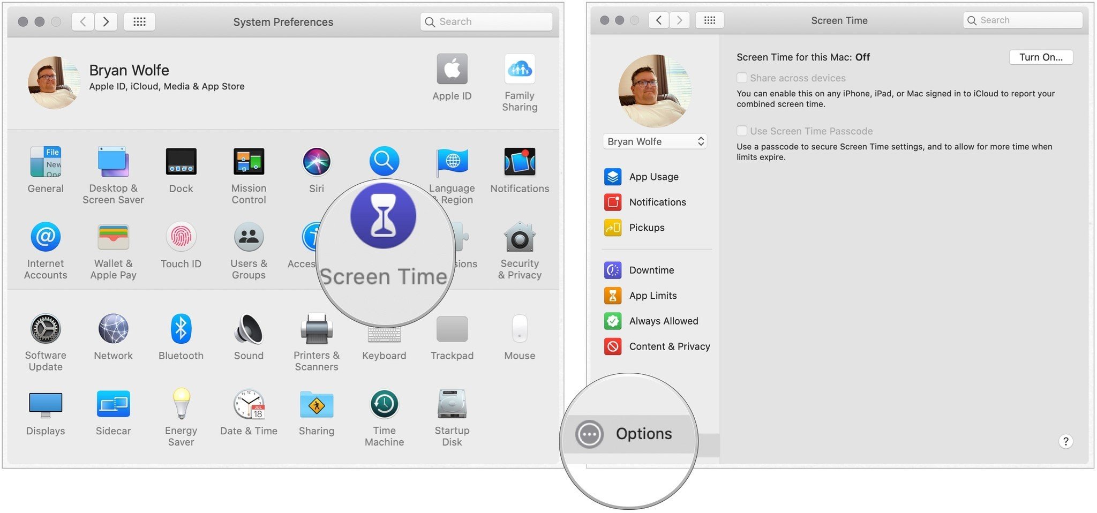Open Dock preferences
This screenshot has height=513, width=1097.
point(181,170)
